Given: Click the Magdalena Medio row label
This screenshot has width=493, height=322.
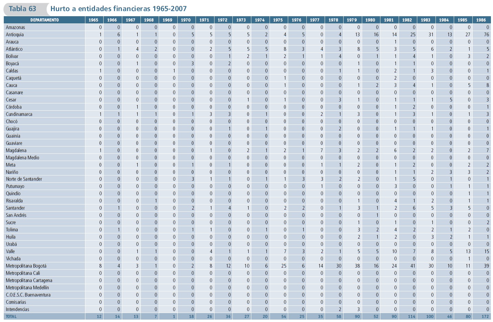Looking at the screenshot, I should coord(23,158).
